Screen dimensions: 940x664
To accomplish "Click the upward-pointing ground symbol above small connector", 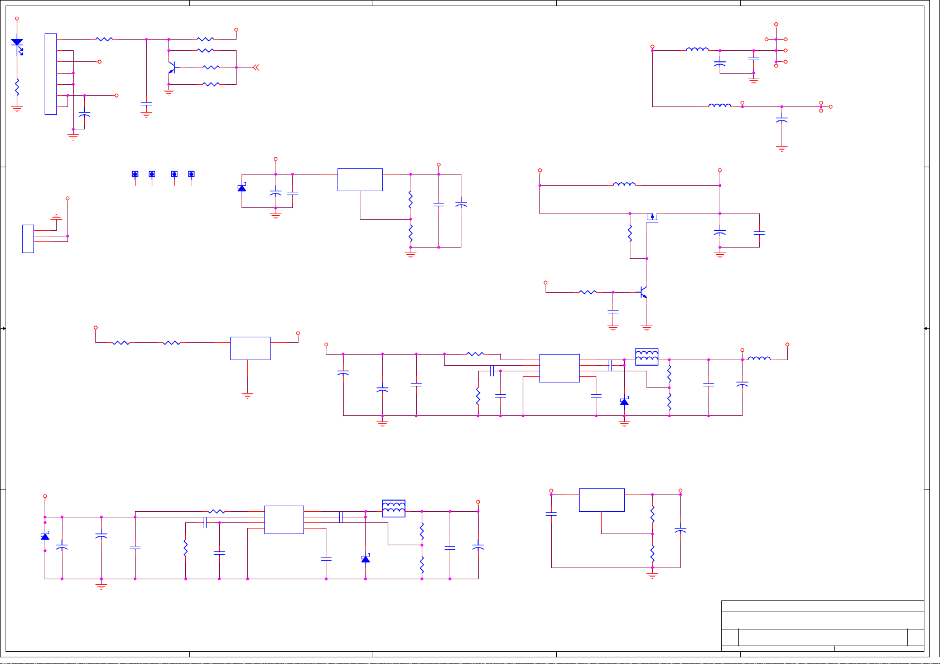I will click(x=56, y=216).
